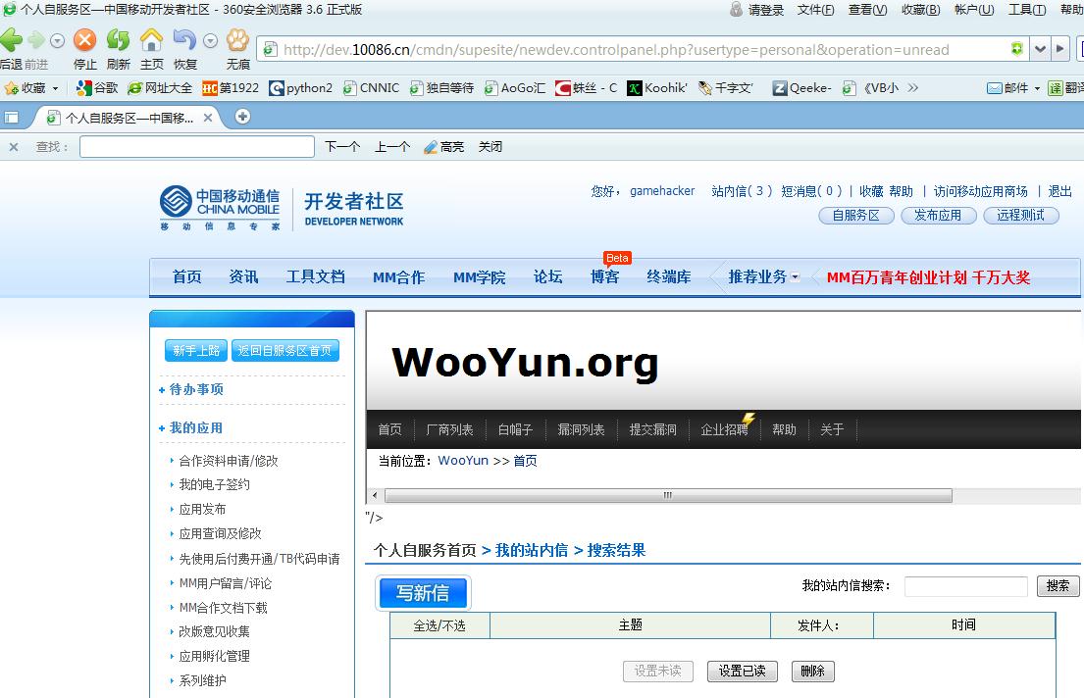The width and height of the screenshot is (1084, 698).
Task: Click 返回自服务区首页 button
Action: tap(284, 350)
